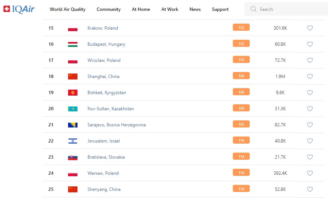
Task: Click the Kazakhstan flag beside Nur-Sultan
Action: click(73, 109)
